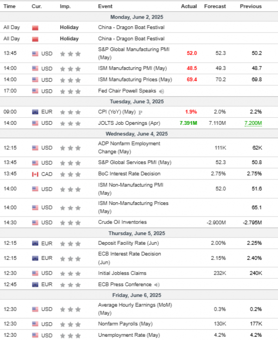Image resolution: width=278 pixels, height=340 pixels.
Task: Click the speaker icon beside Fed Chair Powell Speaks
Action: 161,91
